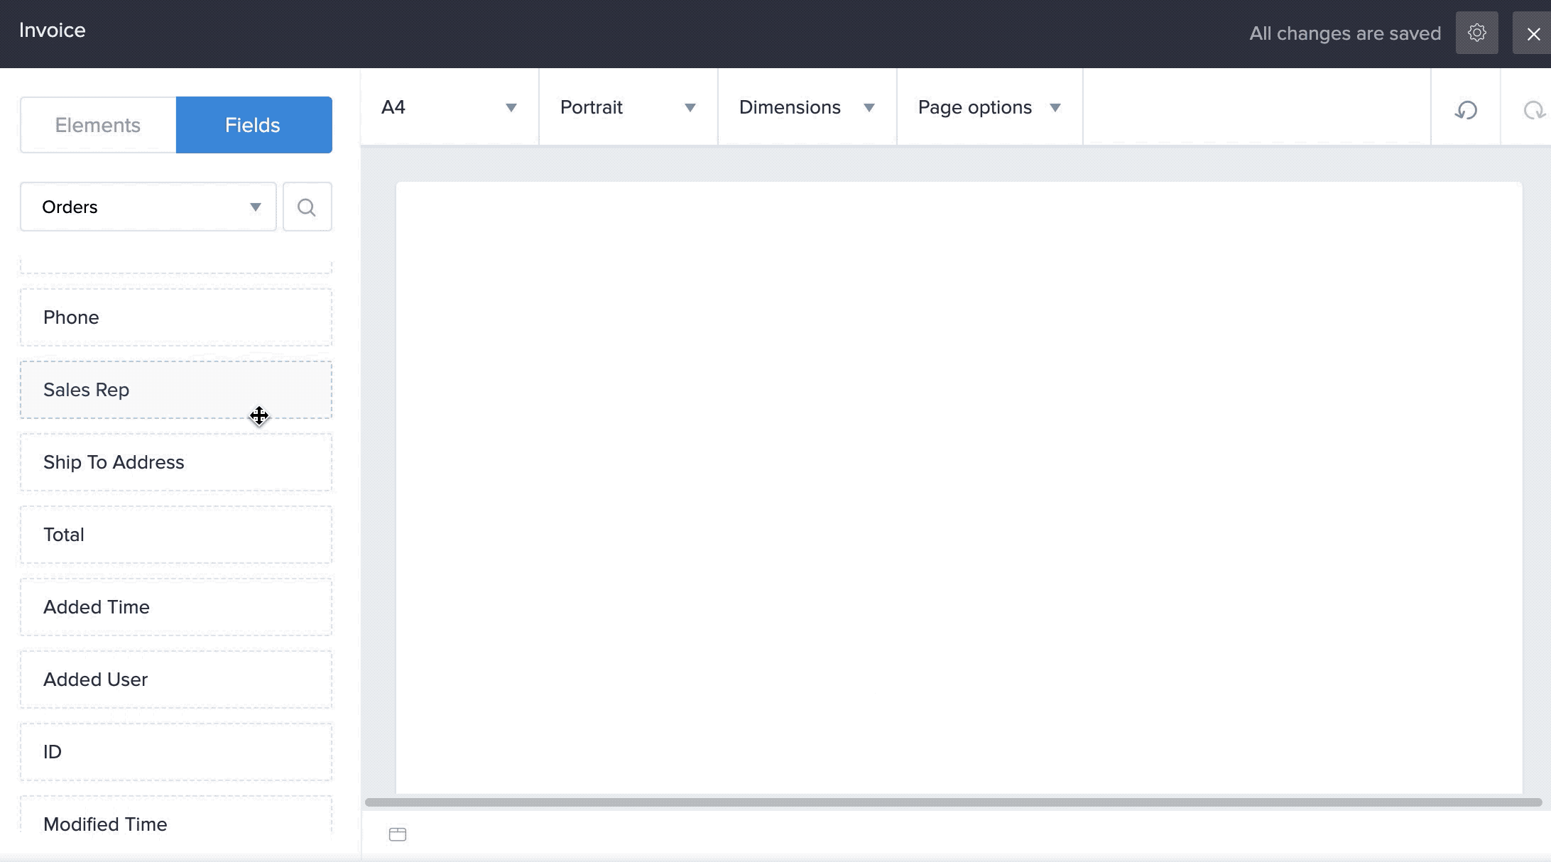The image size is (1551, 862).
Task: Open the A4 page size dropdown
Action: (x=449, y=107)
